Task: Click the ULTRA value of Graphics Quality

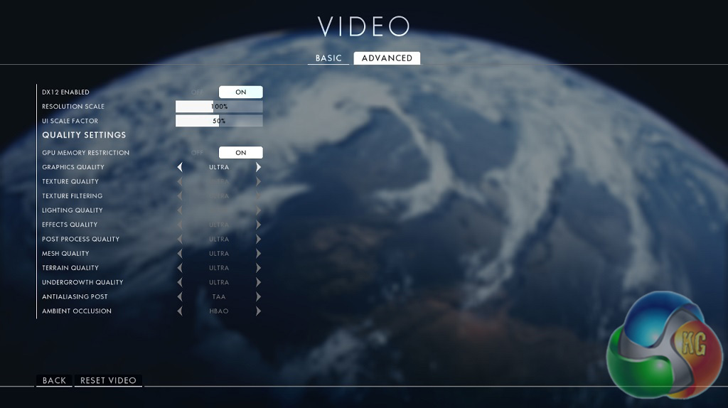Action: [x=219, y=167]
